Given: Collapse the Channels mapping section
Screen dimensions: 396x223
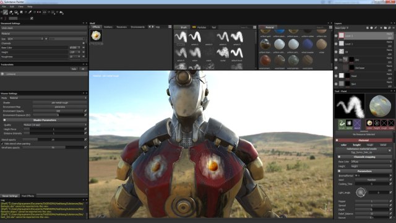Looking at the screenshot, I should click(x=339, y=157).
